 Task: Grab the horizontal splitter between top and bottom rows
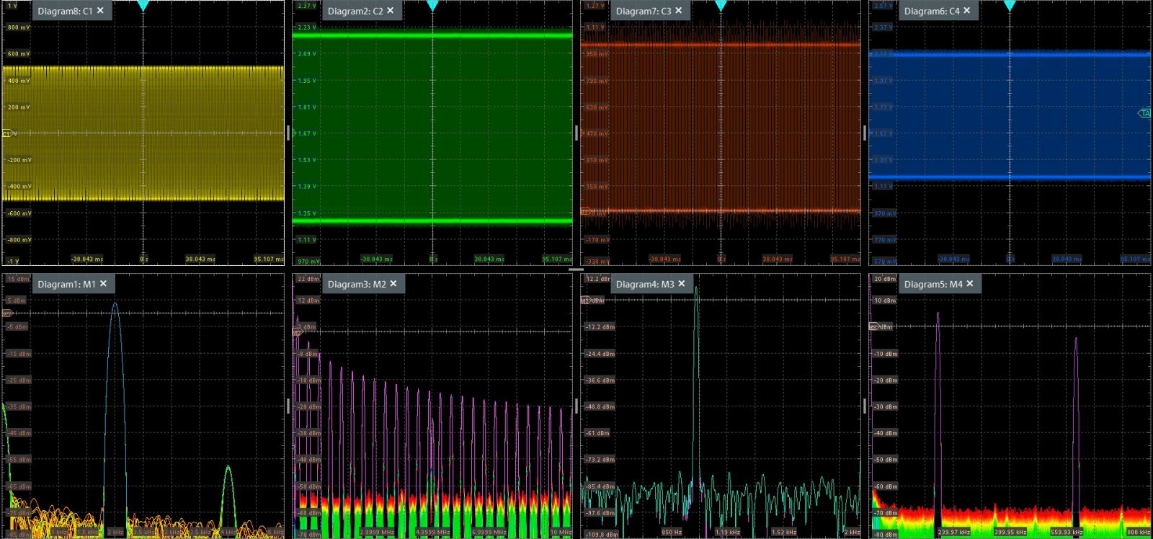(x=576, y=269)
